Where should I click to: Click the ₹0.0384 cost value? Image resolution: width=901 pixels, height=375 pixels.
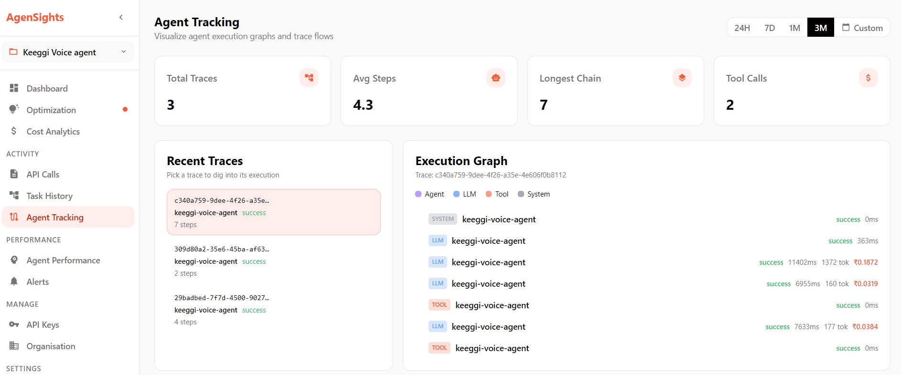[865, 326]
